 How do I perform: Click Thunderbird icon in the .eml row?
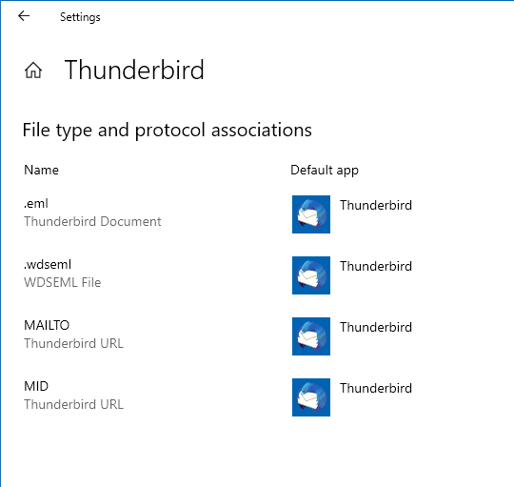[x=311, y=214]
